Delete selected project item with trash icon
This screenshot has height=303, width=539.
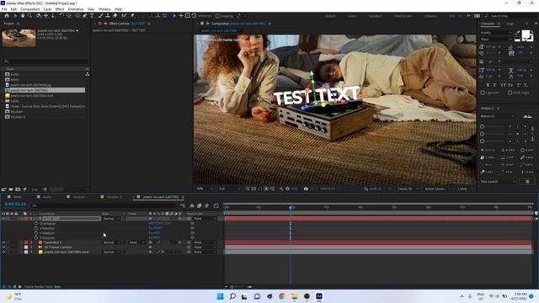click(x=45, y=189)
